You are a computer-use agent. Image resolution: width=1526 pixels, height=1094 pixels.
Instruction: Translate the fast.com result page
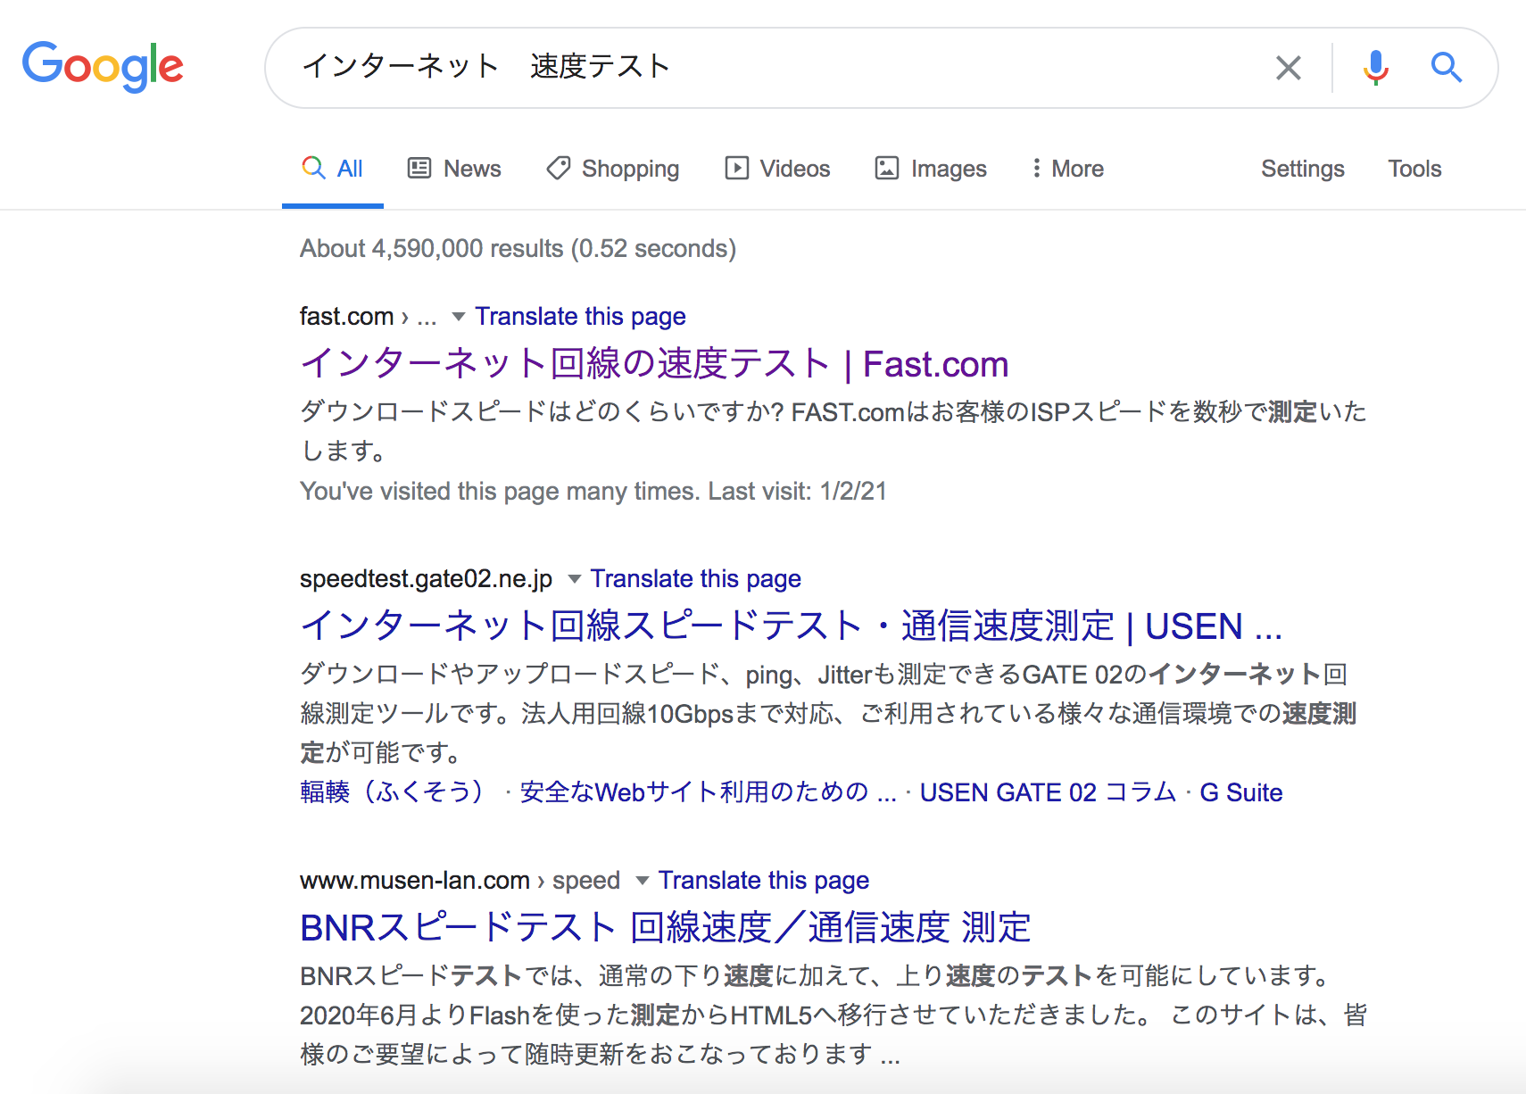coord(580,317)
